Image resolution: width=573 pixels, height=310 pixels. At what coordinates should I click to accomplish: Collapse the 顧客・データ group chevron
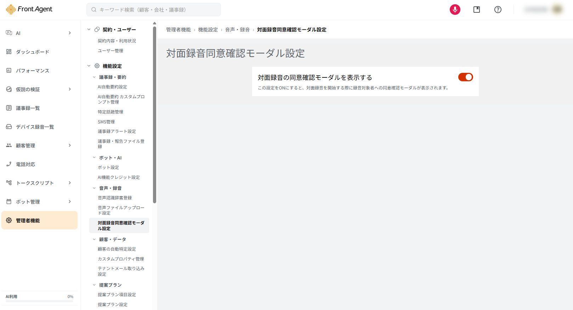pyautogui.click(x=94, y=239)
